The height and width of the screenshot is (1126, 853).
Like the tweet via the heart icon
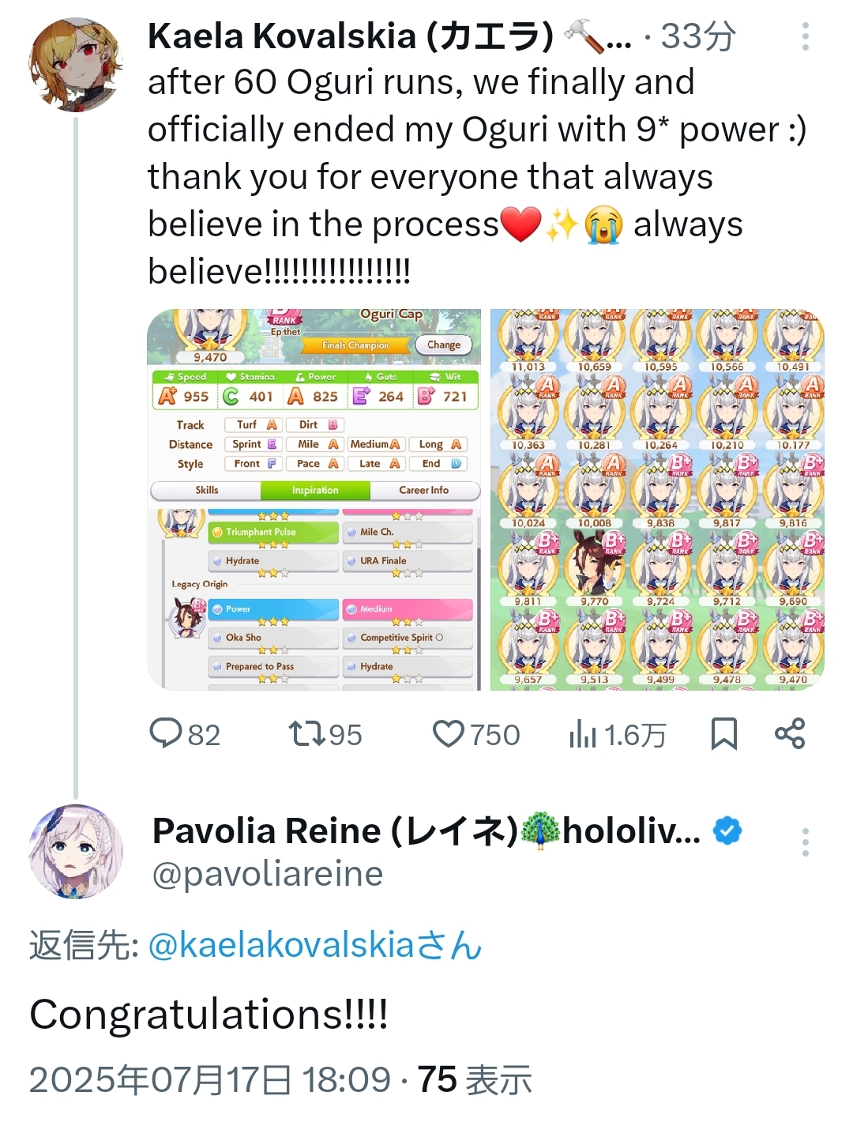pyautogui.click(x=449, y=734)
